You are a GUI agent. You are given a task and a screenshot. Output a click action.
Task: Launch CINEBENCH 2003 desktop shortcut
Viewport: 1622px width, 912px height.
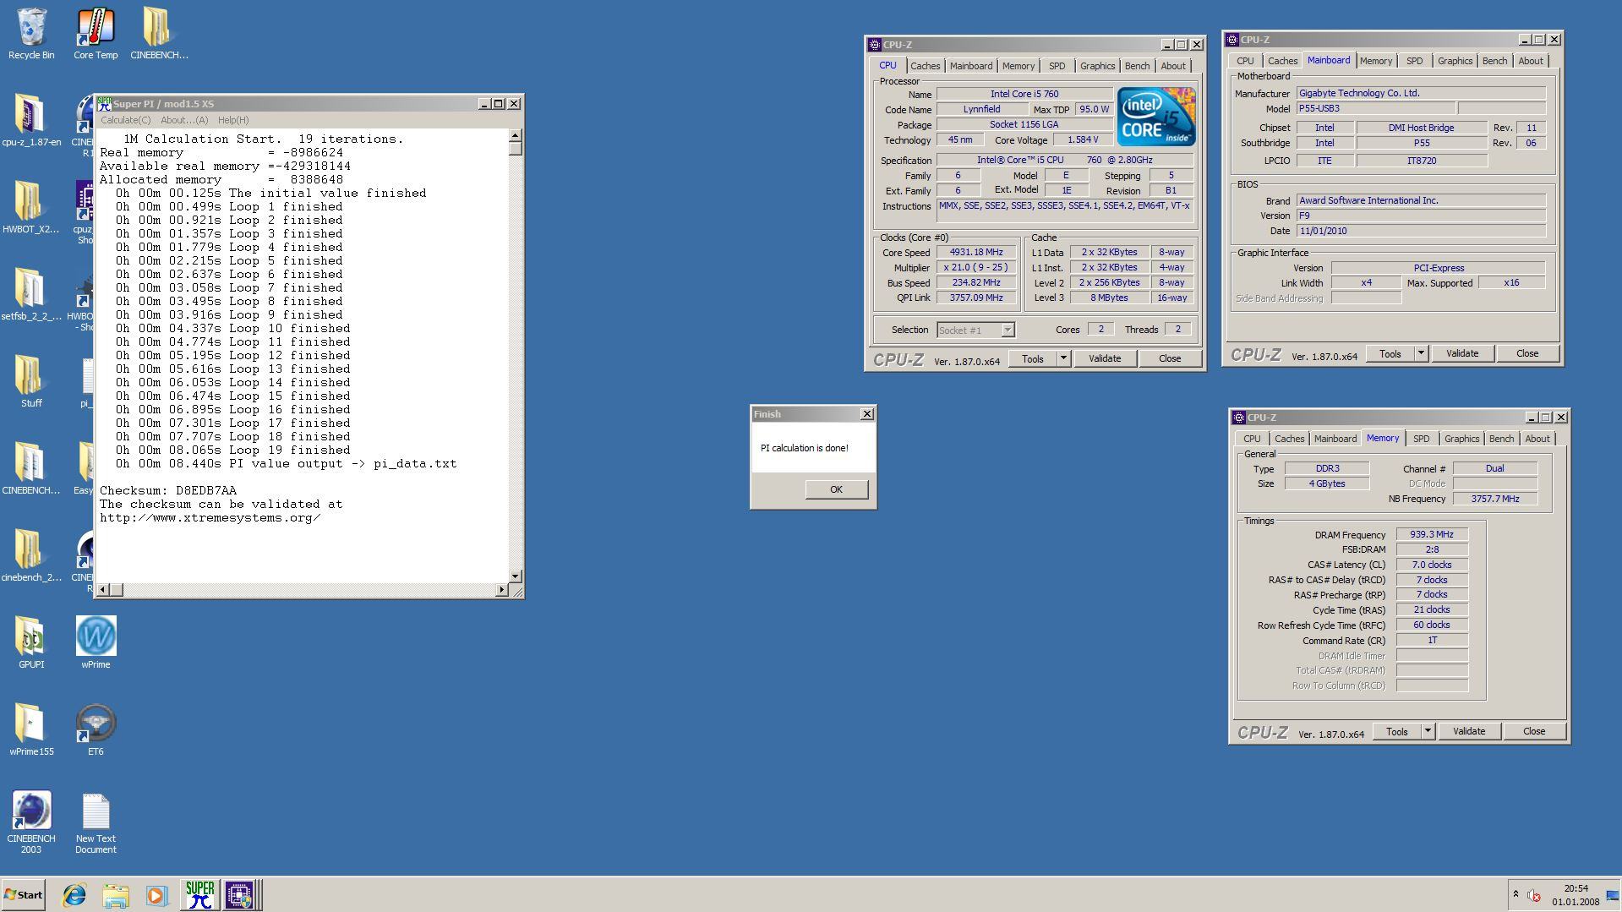(x=31, y=811)
